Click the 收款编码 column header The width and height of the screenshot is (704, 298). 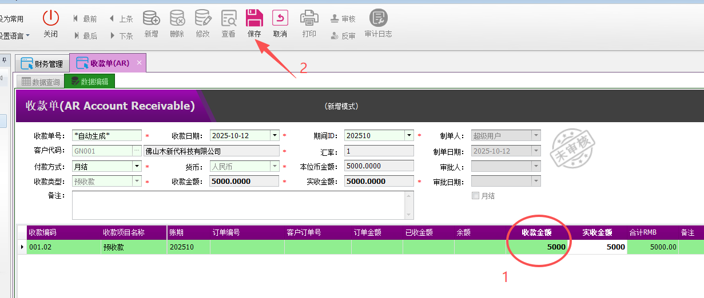[x=63, y=233]
